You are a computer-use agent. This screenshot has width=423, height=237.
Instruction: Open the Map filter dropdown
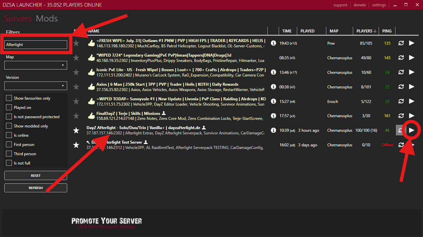coord(36,65)
